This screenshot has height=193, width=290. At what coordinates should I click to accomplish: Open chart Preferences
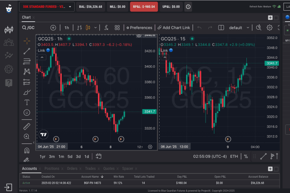(139, 28)
